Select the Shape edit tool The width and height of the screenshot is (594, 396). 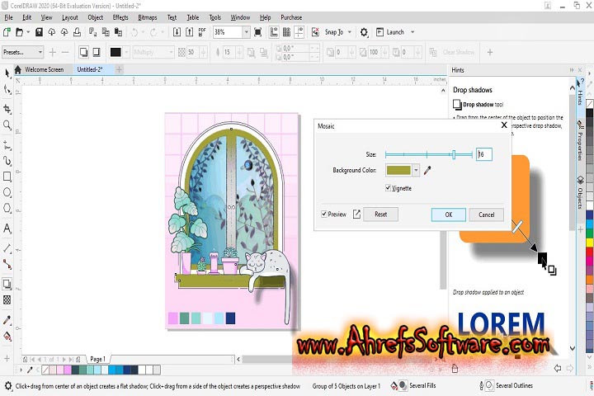(x=7, y=90)
